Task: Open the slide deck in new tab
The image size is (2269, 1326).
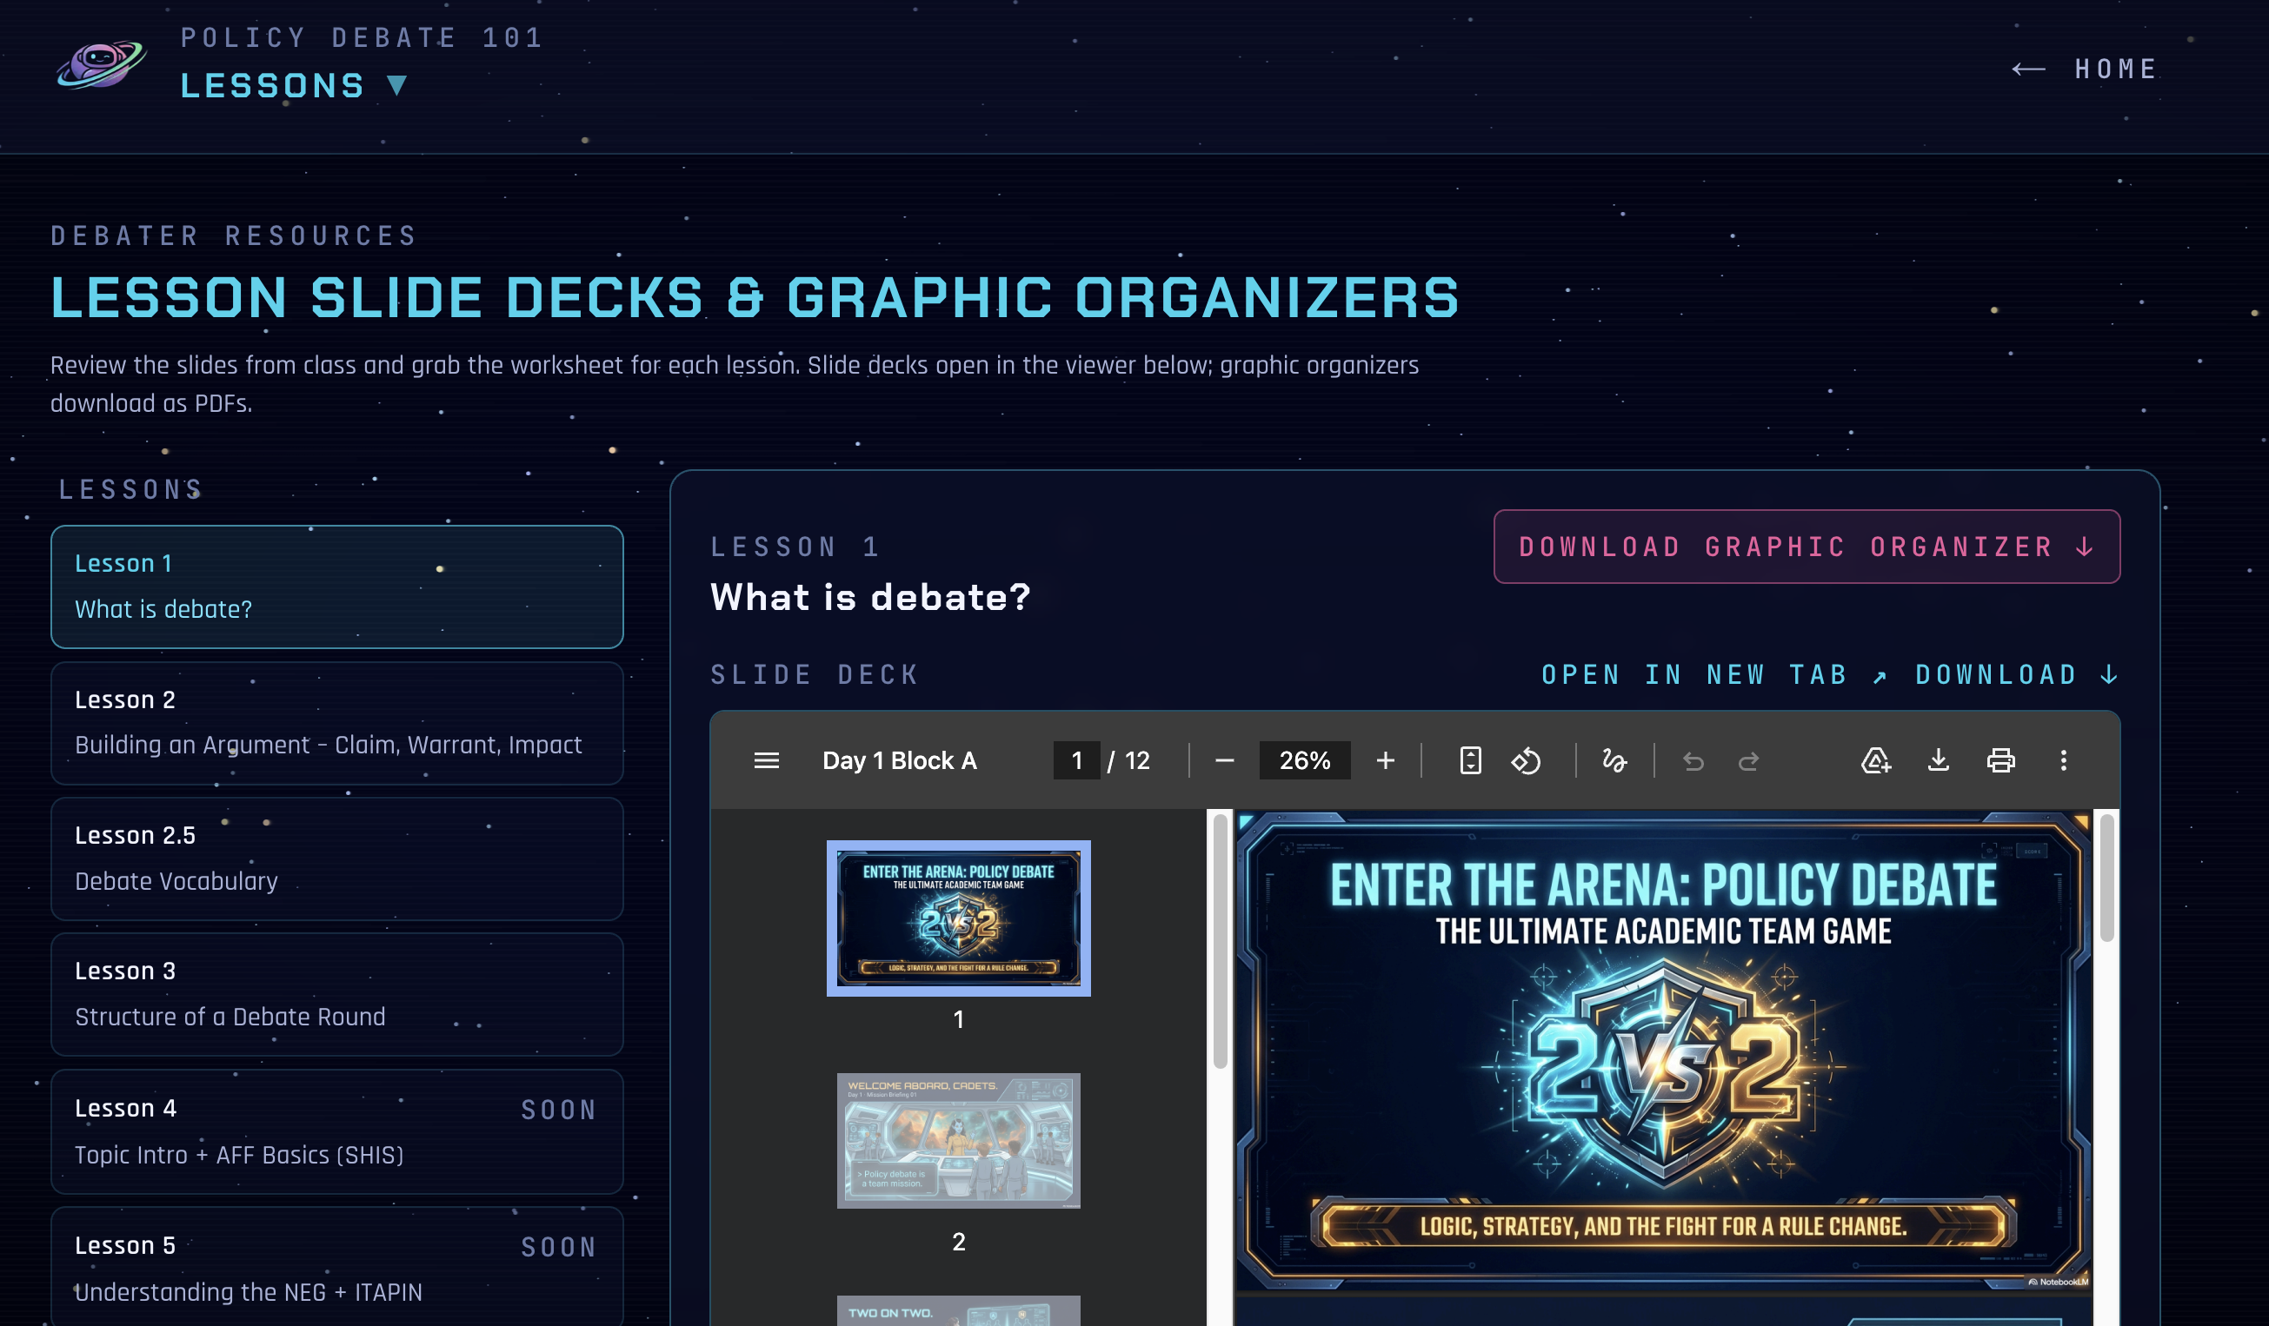Action: (1714, 674)
